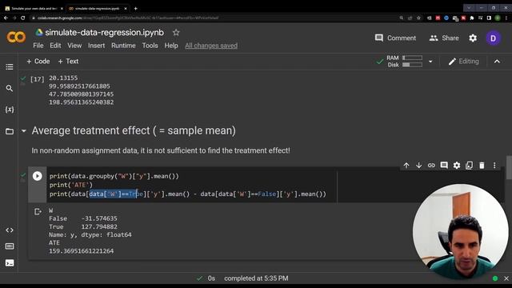Open the Variables {x} panel icon

point(10,110)
